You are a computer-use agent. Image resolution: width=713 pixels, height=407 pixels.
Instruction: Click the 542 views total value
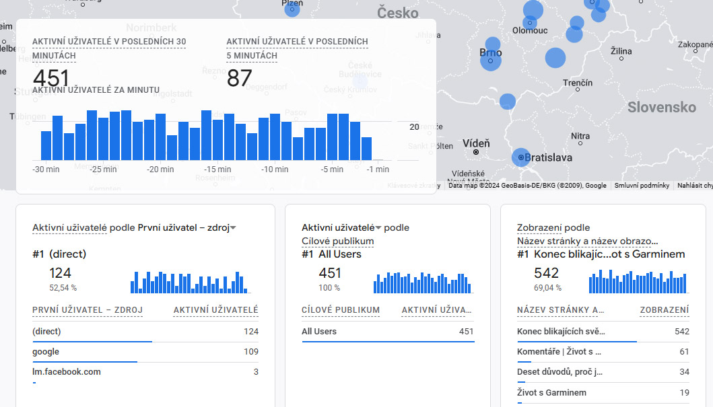(546, 273)
